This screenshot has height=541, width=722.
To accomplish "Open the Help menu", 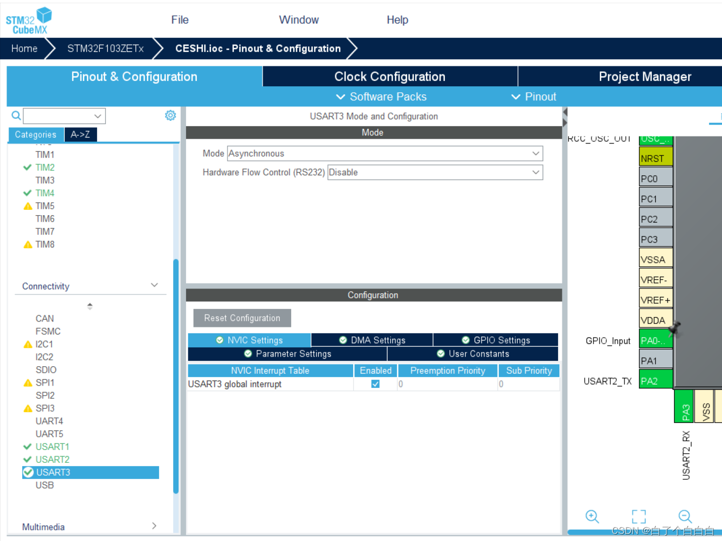I will pos(397,20).
